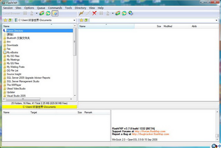This screenshot has width=221, height=148.
Task: Click the red X abort icon
Action: [x=94, y=13]
